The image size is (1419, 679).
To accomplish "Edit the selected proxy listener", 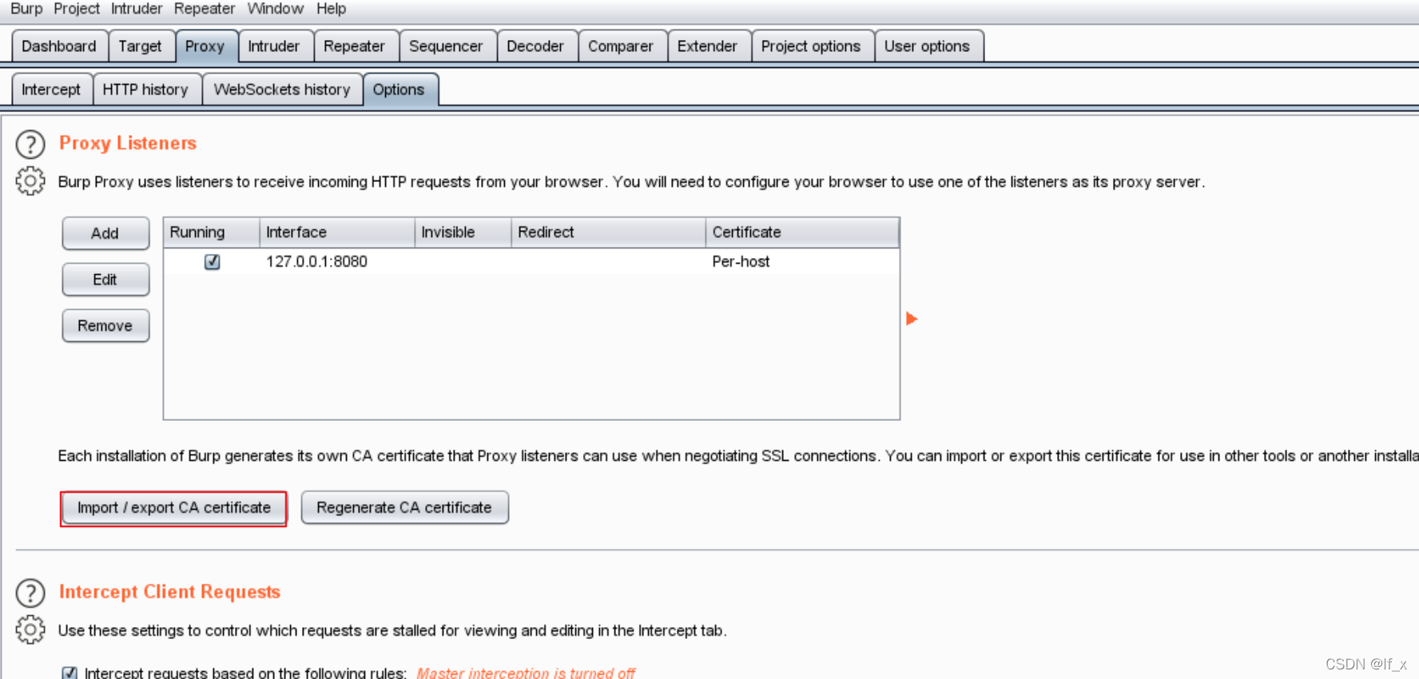I will coord(105,280).
